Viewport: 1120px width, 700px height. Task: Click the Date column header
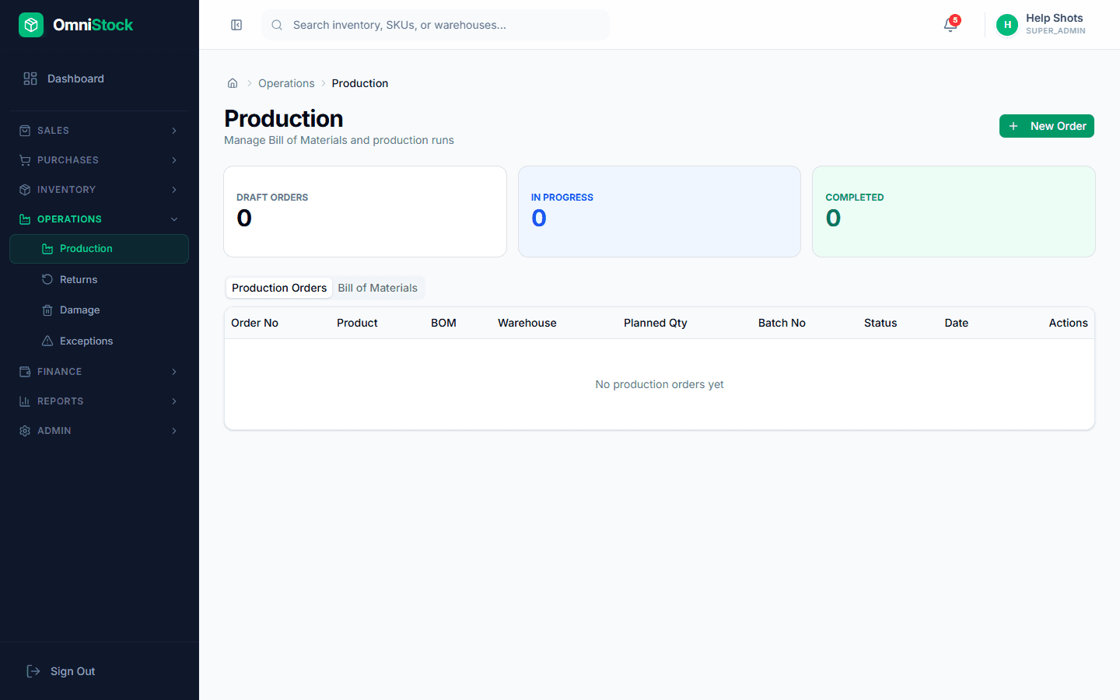(957, 323)
